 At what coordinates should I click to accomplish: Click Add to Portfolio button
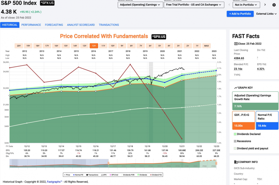240,14
